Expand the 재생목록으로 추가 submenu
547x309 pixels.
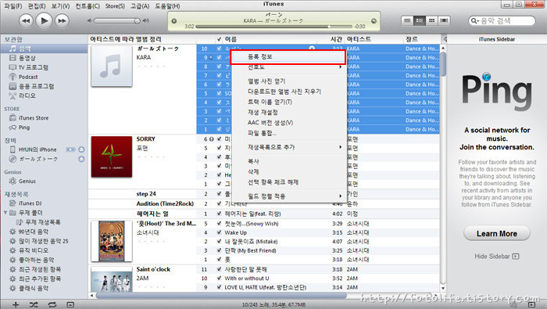pos(289,147)
